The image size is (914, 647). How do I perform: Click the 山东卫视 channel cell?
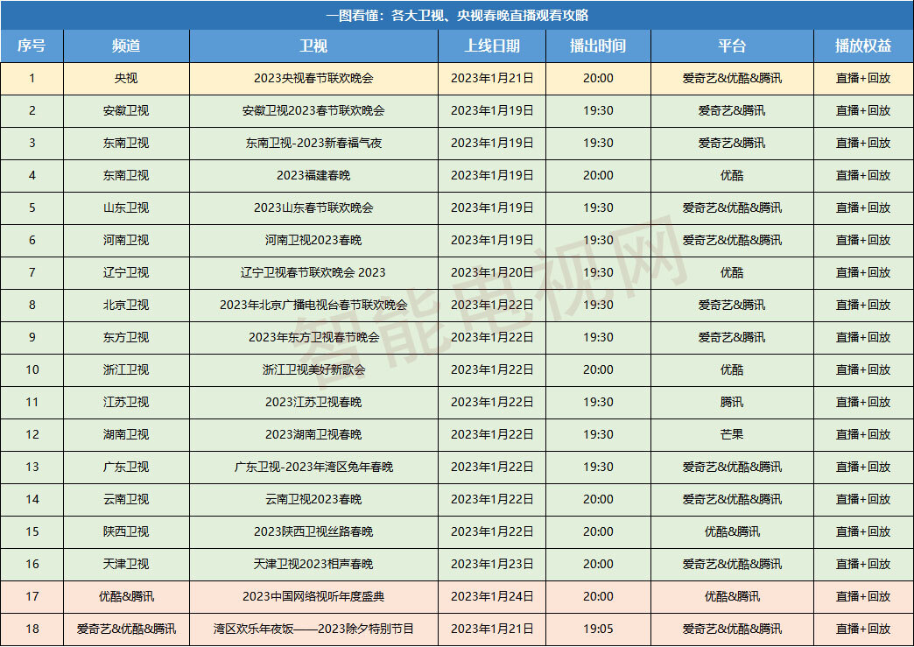(126, 207)
